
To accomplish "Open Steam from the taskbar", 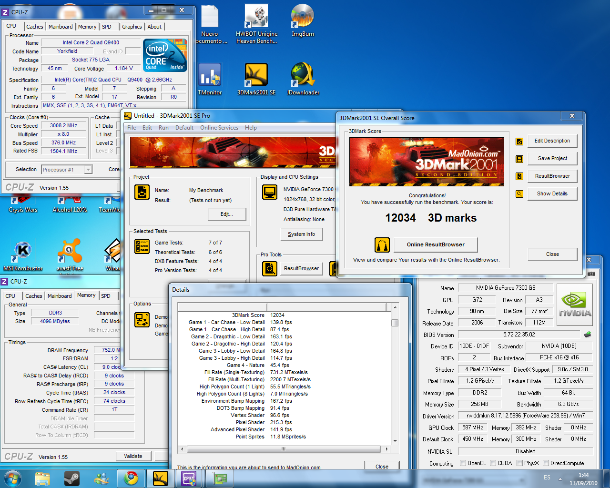I will [x=72, y=478].
